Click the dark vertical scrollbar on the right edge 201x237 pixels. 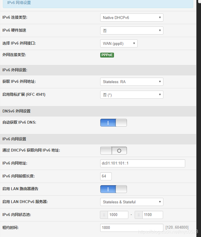[x=199, y=118]
